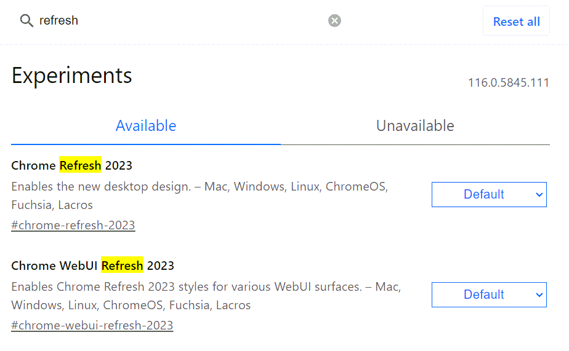569x351 pixels.
Task: Click the magnifying glass search icon
Action: coord(26,21)
